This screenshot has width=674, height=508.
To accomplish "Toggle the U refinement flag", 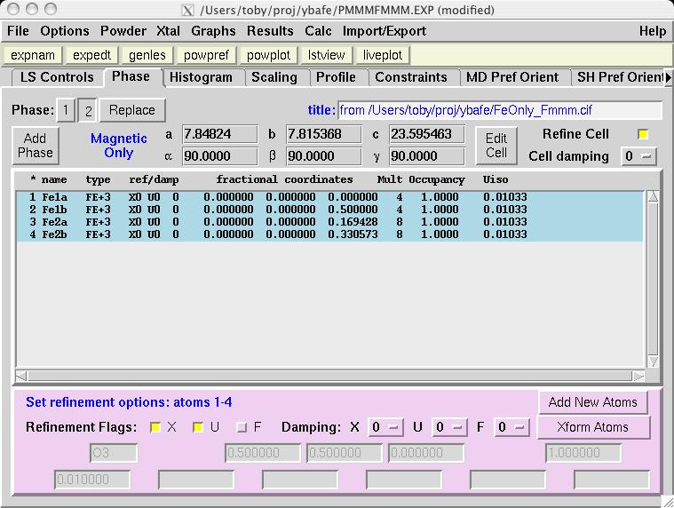I will pos(198,427).
